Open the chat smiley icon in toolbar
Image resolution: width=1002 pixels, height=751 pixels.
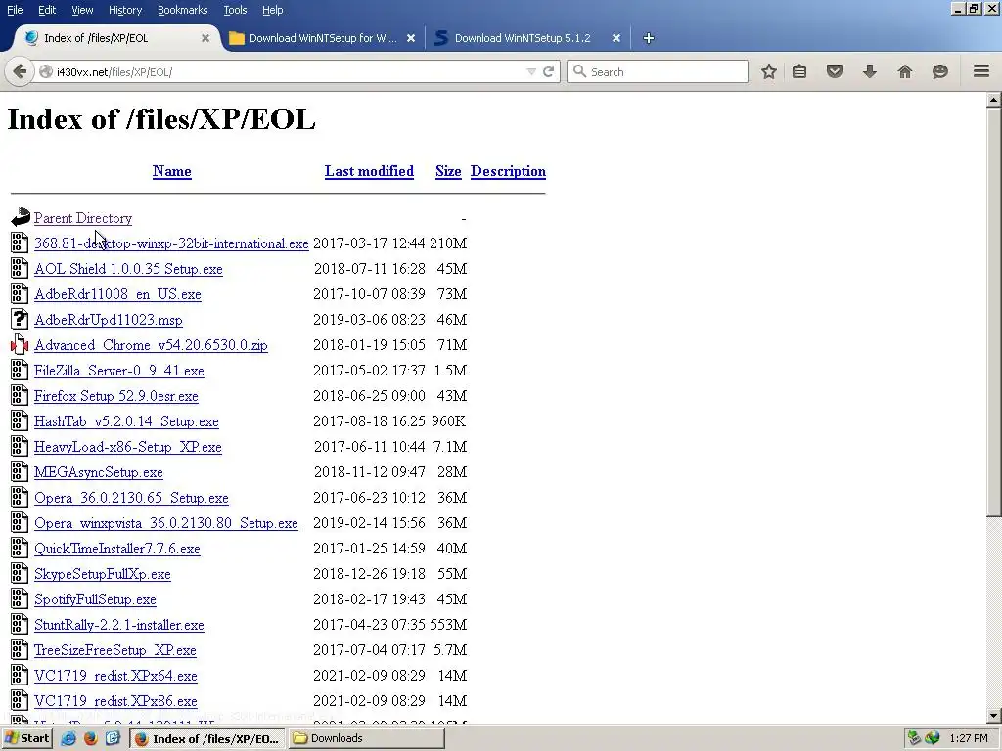pyautogui.click(x=939, y=71)
